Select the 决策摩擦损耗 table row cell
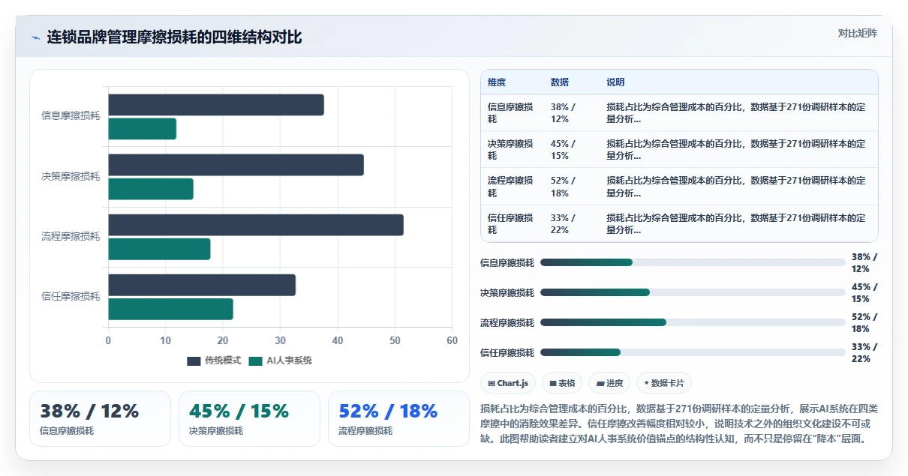Image resolution: width=908 pixels, height=476 pixels. click(x=512, y=149)
